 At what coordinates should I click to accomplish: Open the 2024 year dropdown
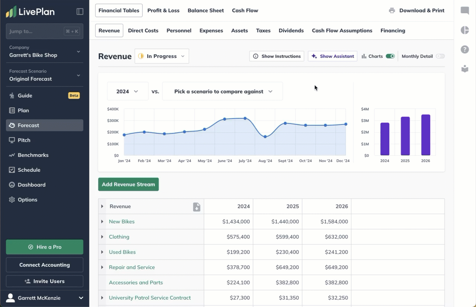click(x=128, y=91)
